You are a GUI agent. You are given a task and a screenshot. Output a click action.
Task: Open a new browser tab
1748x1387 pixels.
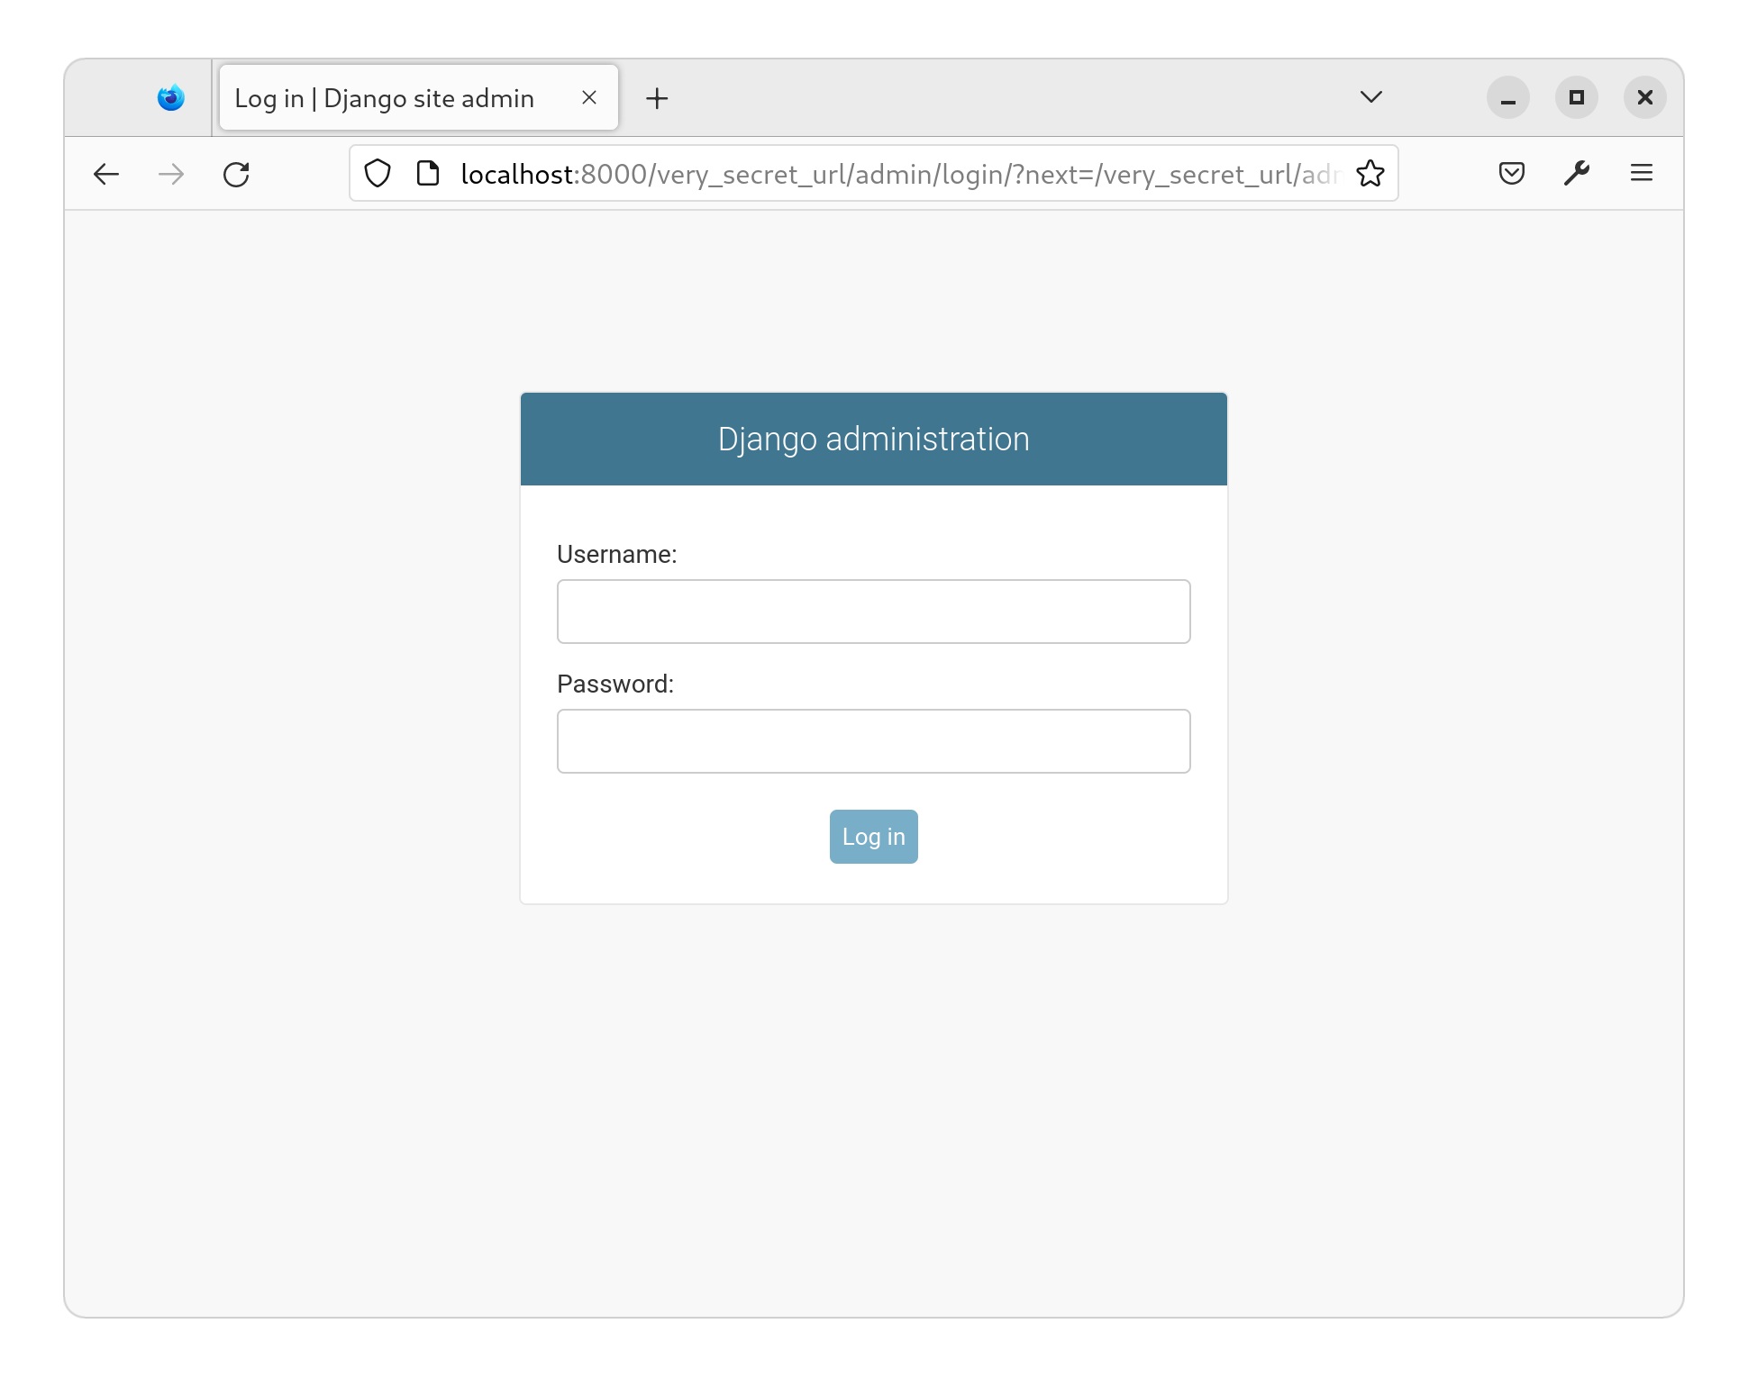click(x=657, y=97)
